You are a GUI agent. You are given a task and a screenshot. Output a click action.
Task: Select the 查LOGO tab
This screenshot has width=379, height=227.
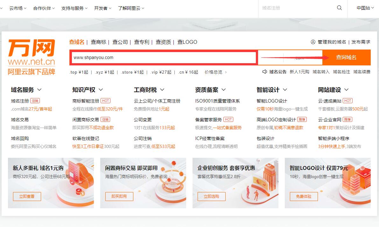tap(187, 42)
